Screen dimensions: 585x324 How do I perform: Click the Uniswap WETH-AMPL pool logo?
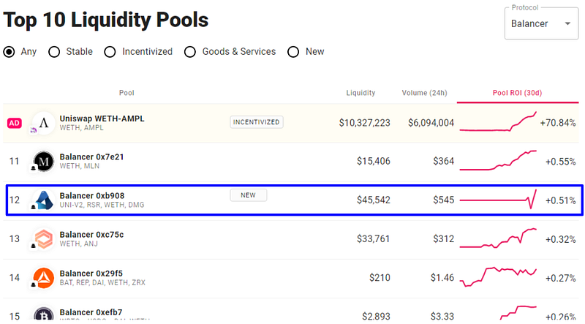pyautogui.click(x=44, y=122)
